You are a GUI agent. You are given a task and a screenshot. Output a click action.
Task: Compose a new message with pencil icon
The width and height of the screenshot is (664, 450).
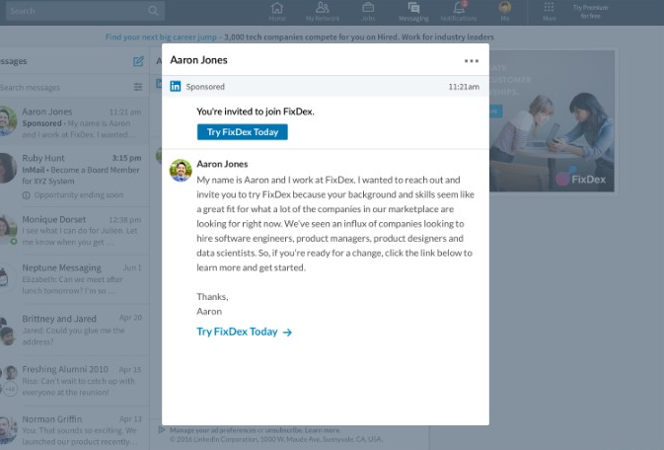click(x=138, y=61)
